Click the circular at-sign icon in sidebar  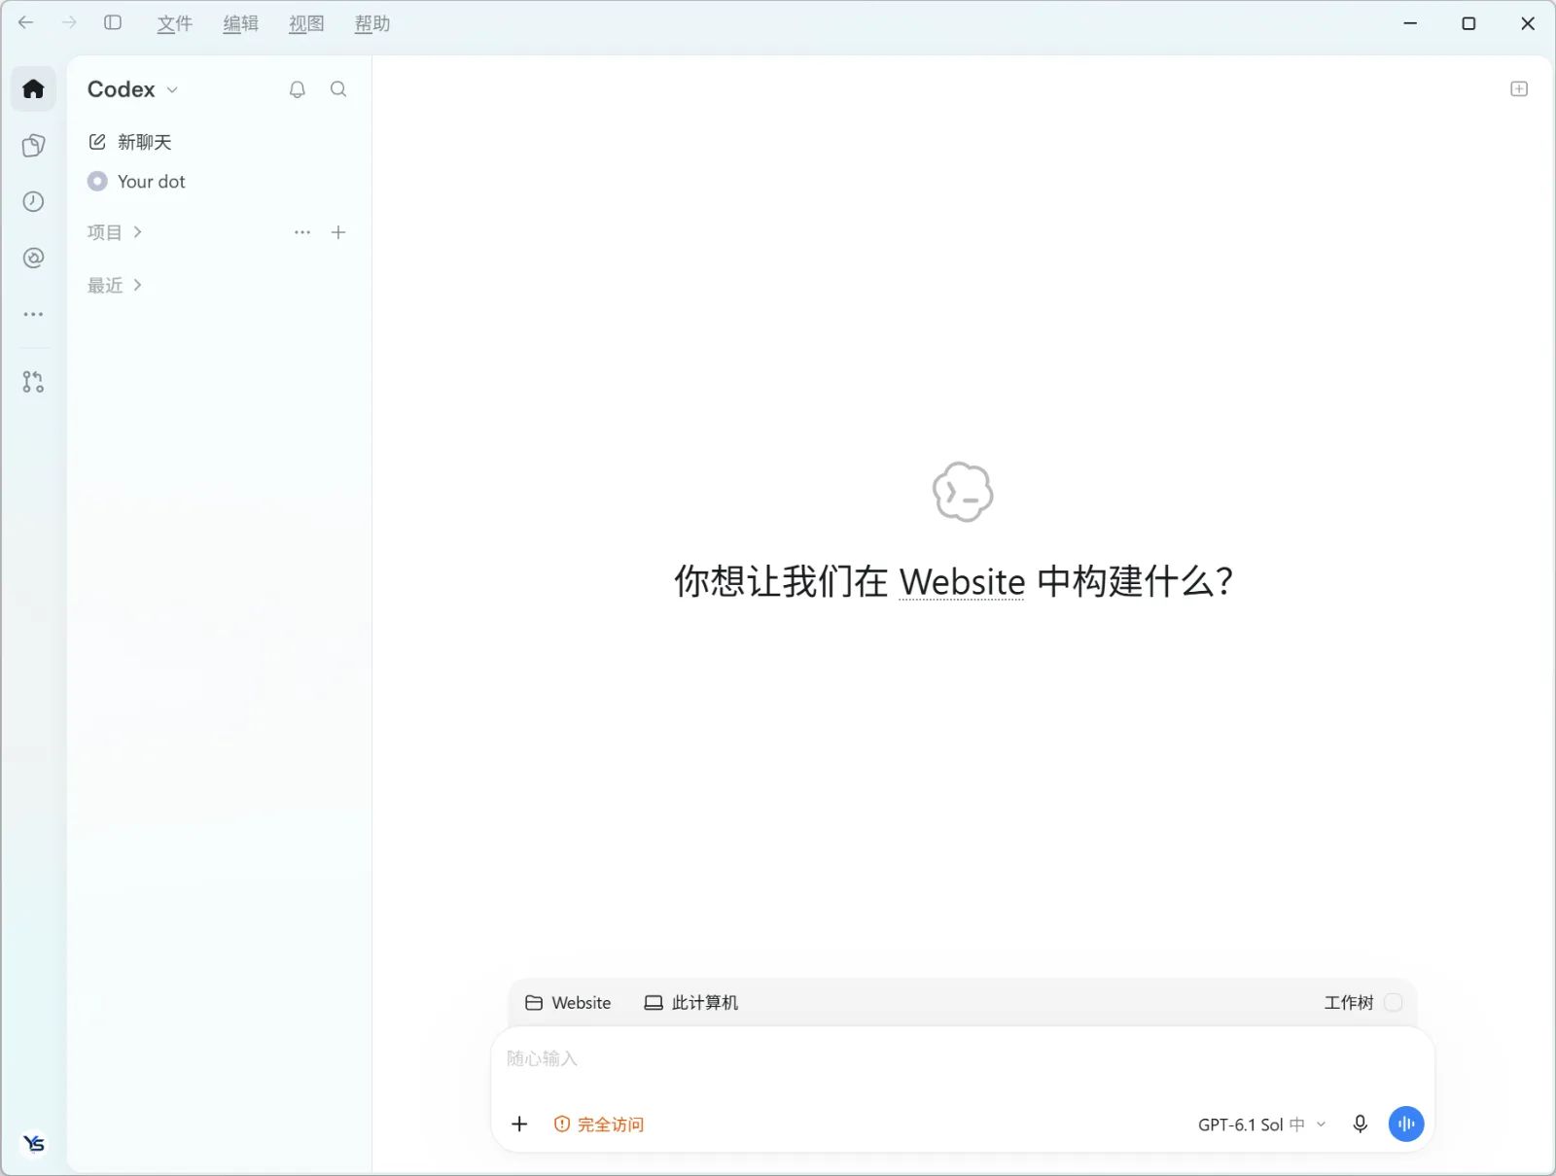33,258
